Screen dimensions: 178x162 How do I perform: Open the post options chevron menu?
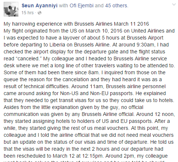(x=174, y=5)
